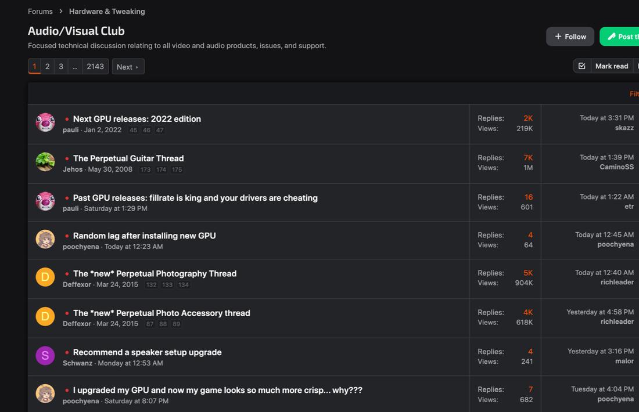Open Hardware & Tweaking breadcrumb
Viewport: 639px width, 412px height.
[x=107, y=12]
